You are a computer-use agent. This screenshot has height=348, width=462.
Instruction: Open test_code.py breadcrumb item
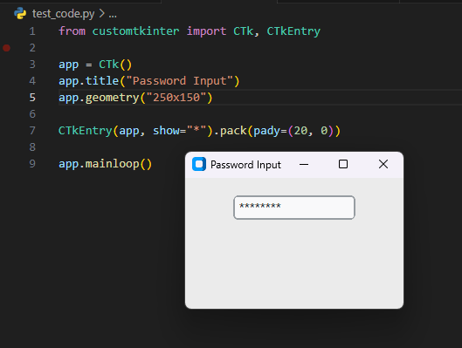click(64, 14)
